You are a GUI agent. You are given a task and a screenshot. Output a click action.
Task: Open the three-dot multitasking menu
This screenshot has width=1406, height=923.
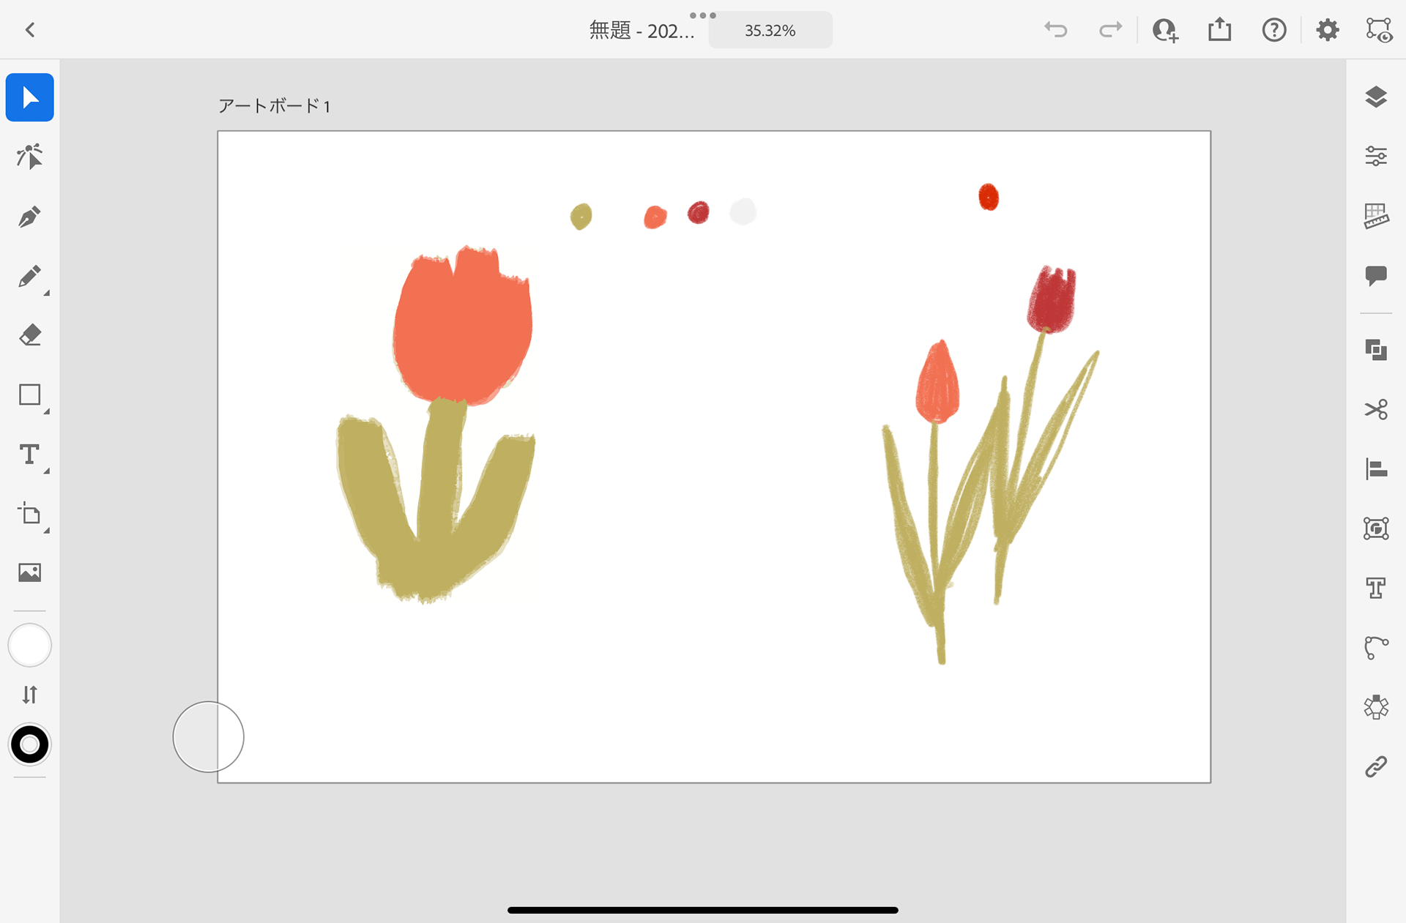[703, 15]
